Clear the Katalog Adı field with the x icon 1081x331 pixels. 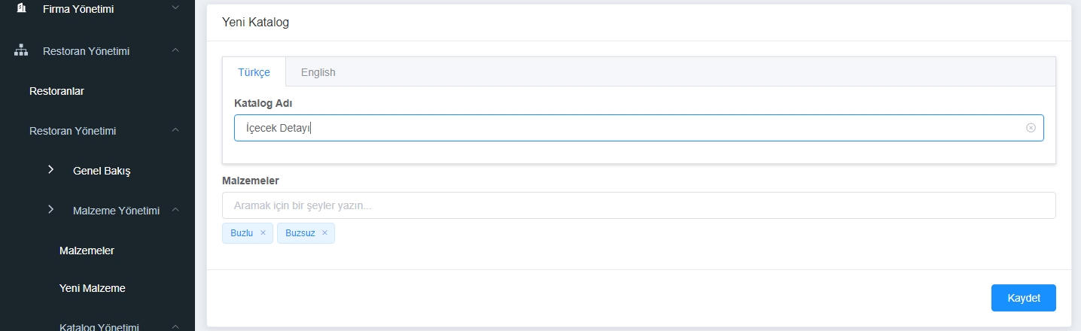(1031, 128)
